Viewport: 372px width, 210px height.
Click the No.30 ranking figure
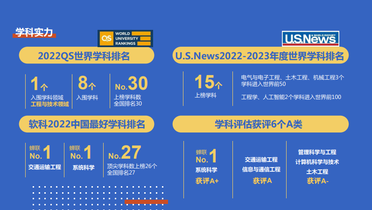131,83
